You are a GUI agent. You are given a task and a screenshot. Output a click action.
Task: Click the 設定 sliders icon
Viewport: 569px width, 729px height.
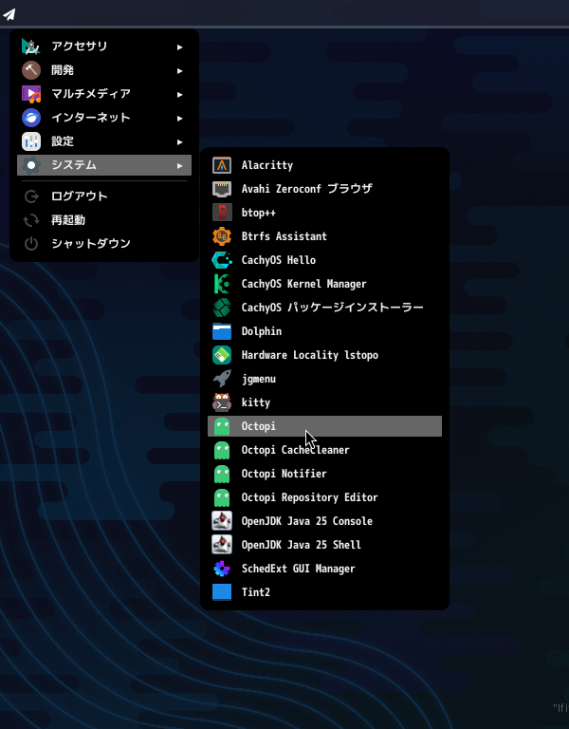(x=31, y=141)
